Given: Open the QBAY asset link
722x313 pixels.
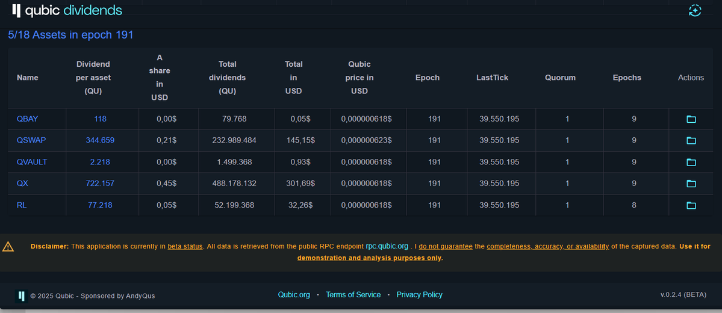Looking at the screenshot, I should (27, 119).
